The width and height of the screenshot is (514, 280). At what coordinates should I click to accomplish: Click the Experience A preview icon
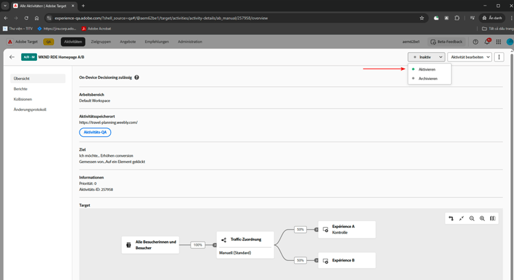click(x=326, y=229)
